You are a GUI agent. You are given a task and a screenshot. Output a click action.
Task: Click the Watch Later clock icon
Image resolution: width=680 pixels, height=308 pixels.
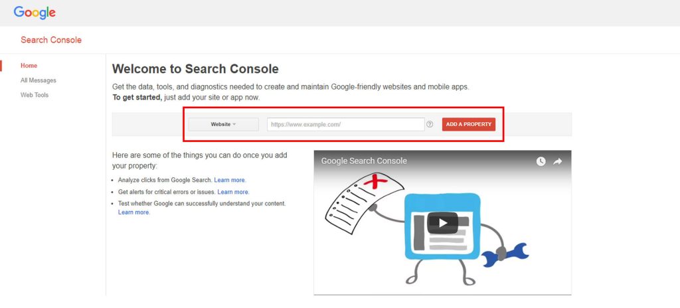coord(541,161)
